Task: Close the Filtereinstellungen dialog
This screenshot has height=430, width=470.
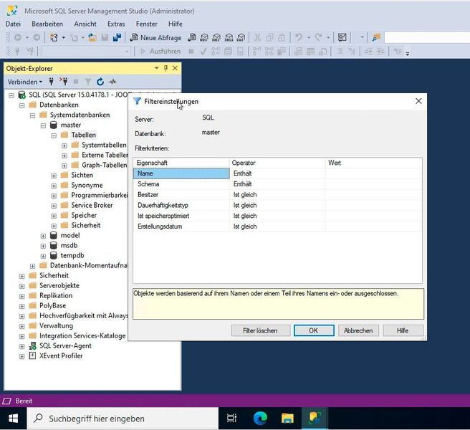Action: pyautogui.click(x=418, y=101)
